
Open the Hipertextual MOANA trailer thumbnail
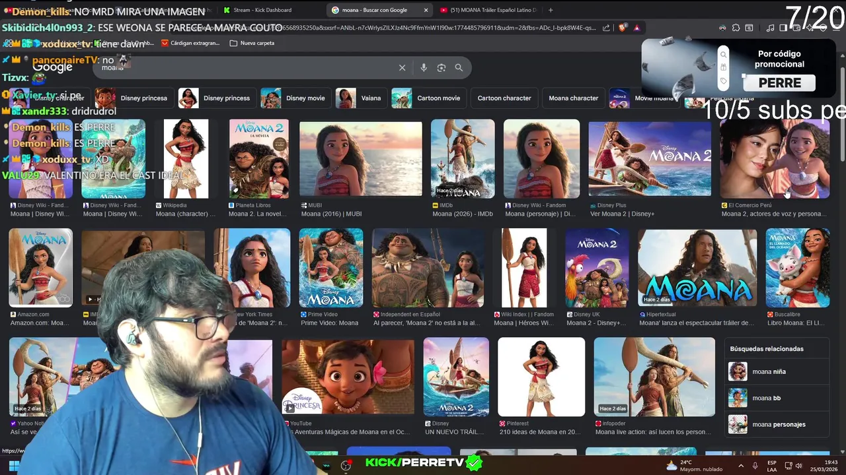[697, 268]
